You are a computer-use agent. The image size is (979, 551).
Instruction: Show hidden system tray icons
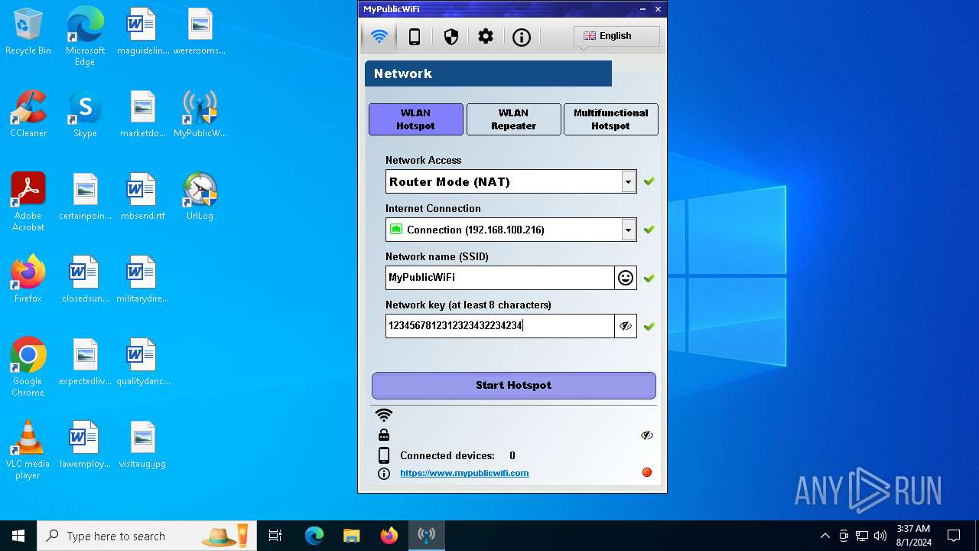(x=825, y=536)
